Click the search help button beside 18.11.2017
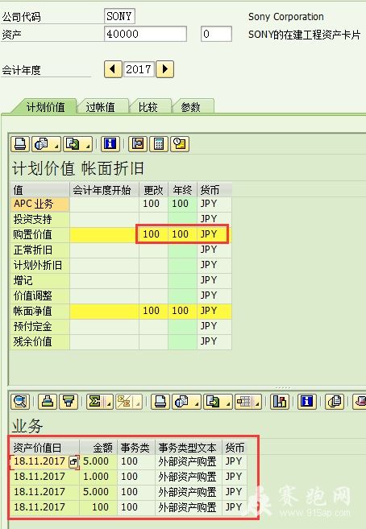The image size is (366, 529). click(x=73, y=462)
